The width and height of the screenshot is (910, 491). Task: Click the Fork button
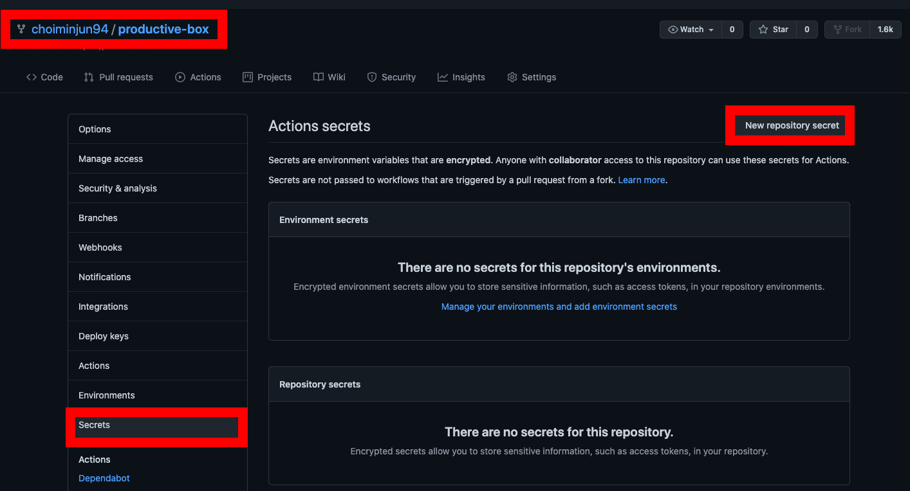pyautogui.click(x=848, y=30)
